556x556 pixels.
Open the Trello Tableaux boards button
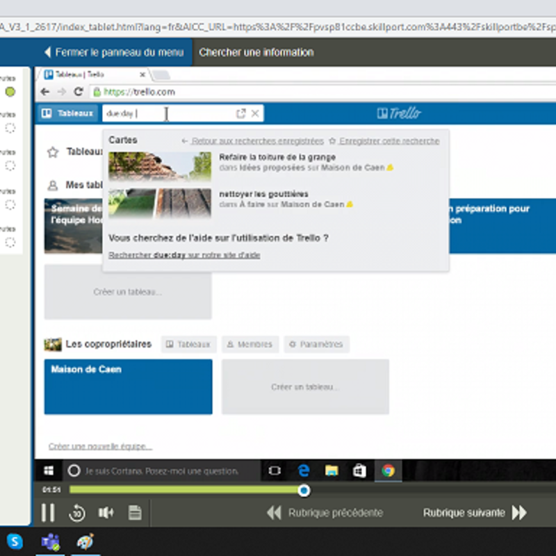(x=67, y=113)
